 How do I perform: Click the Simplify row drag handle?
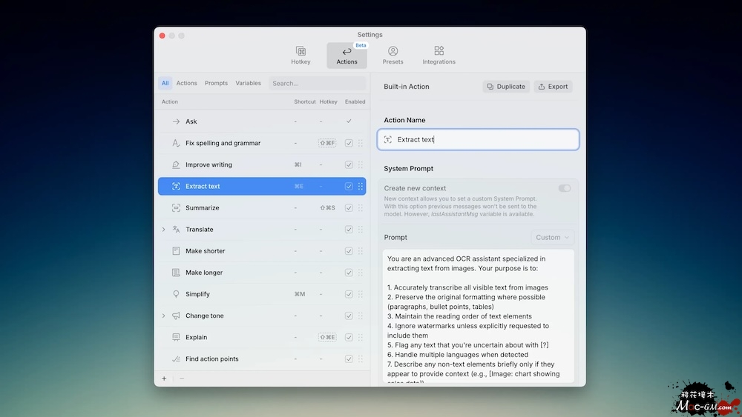pyautogui.click(x=361, y=294)
